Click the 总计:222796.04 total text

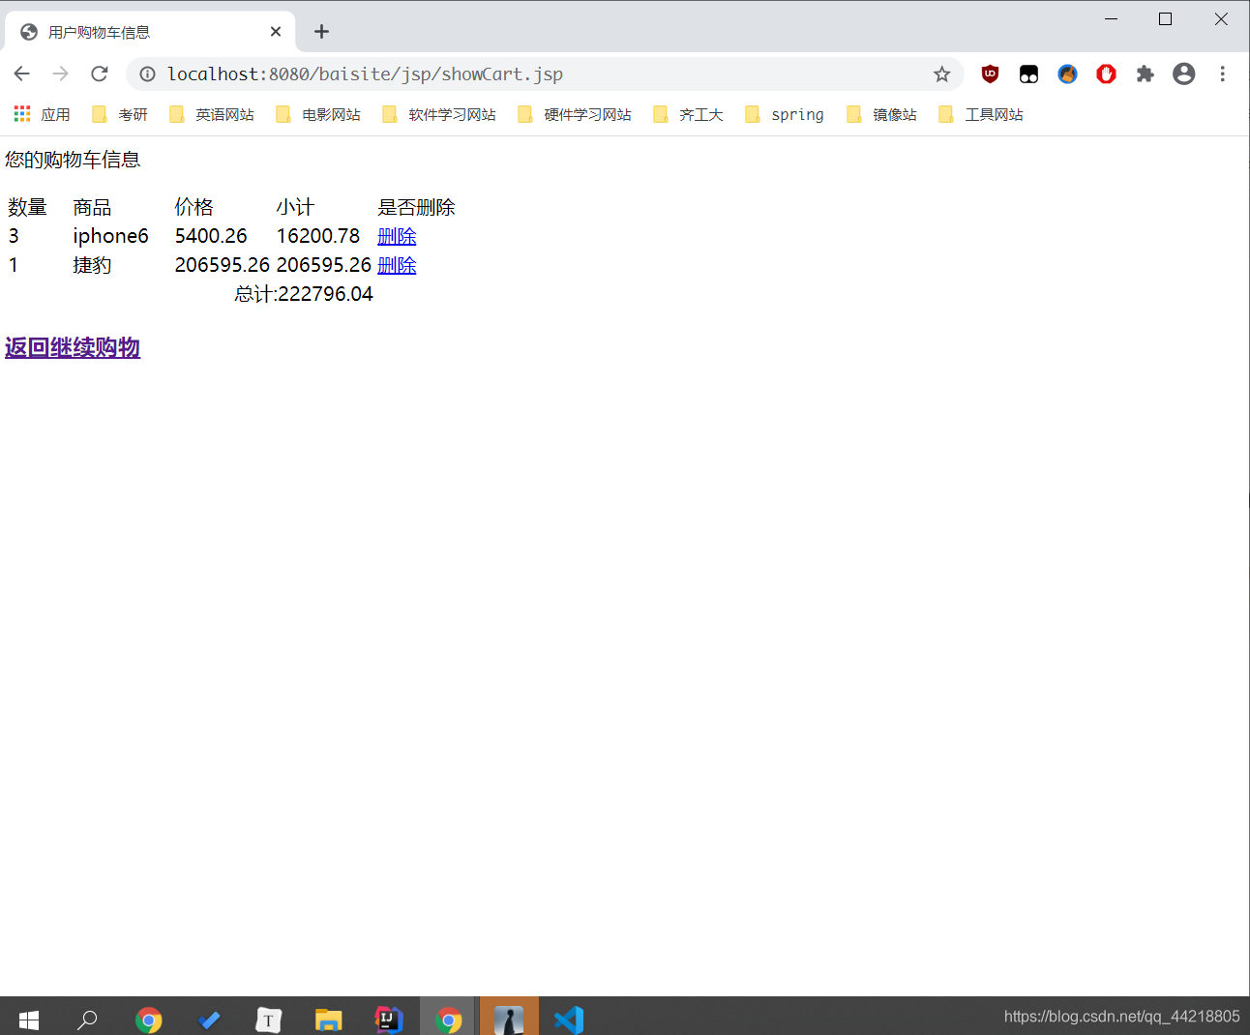[304, 294]
